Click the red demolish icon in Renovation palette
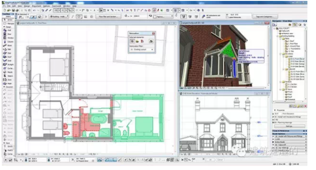 [142, 41]
